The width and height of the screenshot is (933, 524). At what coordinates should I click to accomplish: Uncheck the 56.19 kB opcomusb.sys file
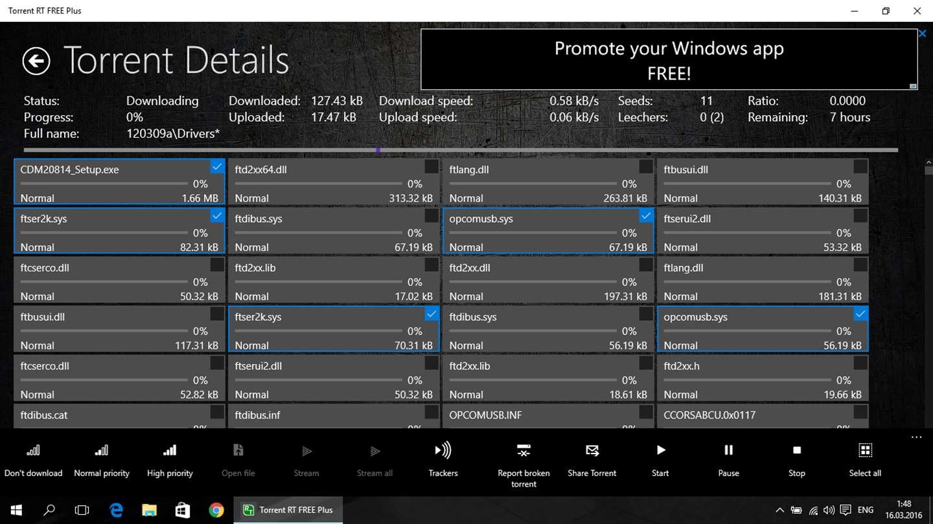pyautogui.click(x=860, y=314)
